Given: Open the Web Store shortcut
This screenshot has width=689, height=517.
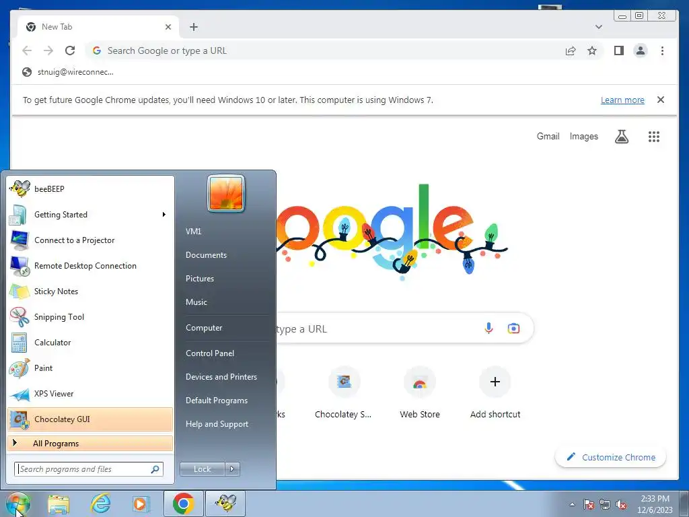Looking at the screenshot, I should tap(420, 393).
